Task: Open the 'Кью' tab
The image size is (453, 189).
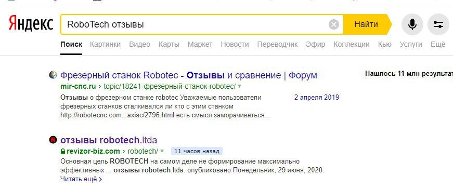Action: pos(384,45)
